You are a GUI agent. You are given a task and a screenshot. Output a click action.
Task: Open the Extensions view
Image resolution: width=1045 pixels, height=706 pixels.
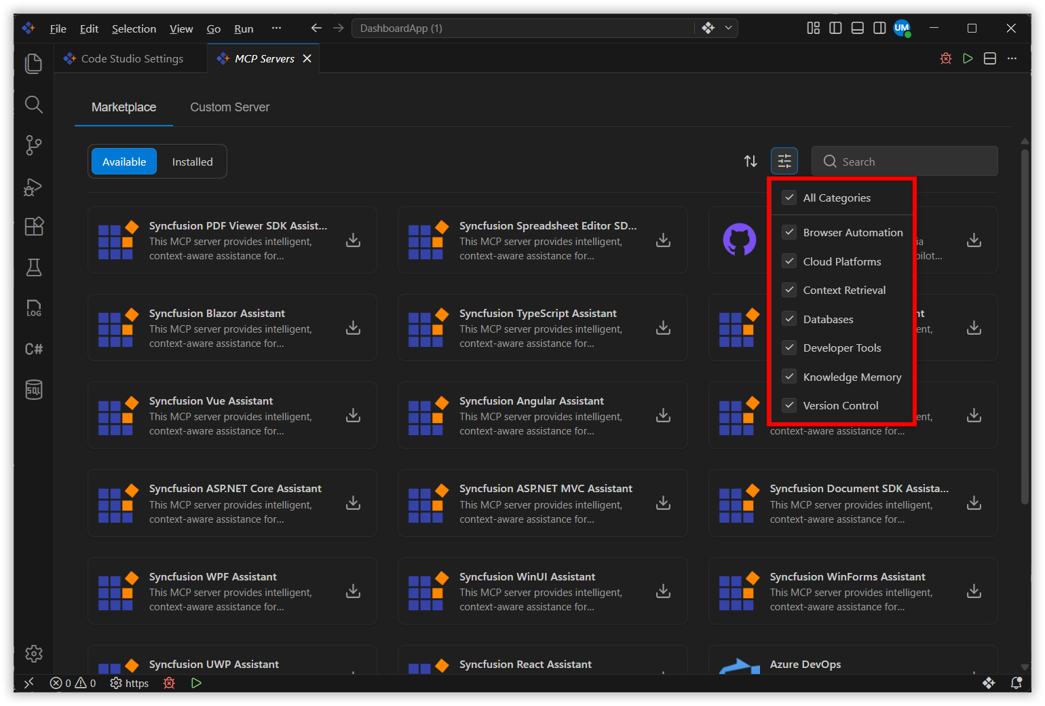pos(33,227)
